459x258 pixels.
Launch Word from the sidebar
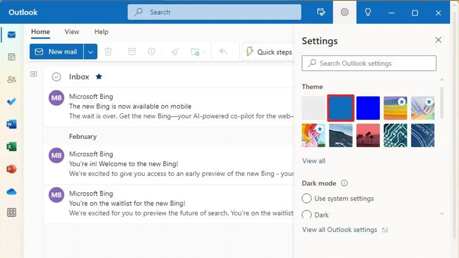pyautogui.click(x=11, y=124)
